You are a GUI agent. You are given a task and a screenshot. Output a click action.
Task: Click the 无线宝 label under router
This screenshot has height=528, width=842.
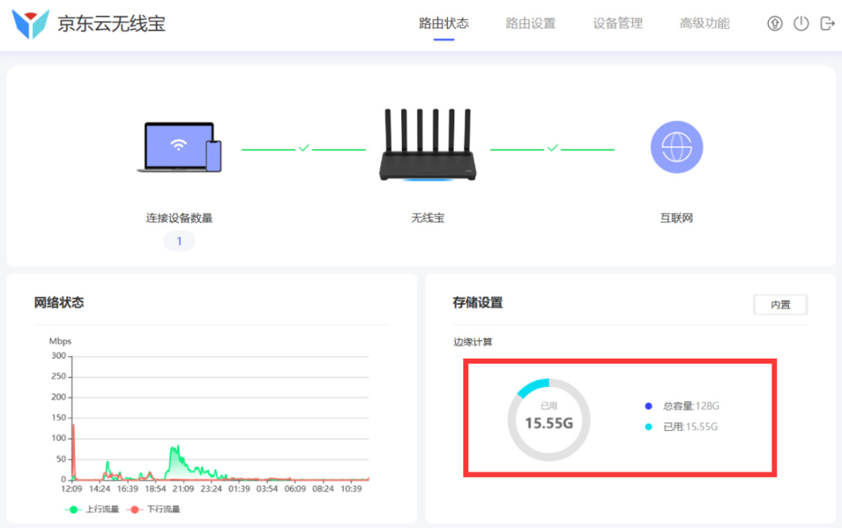coord(428,218)
